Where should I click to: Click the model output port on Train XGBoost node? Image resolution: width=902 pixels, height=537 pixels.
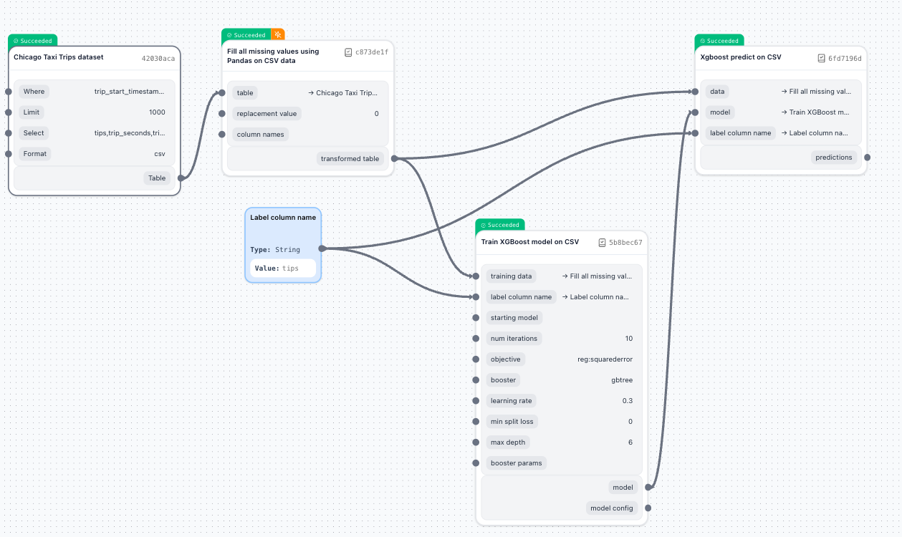pos(648,487)
